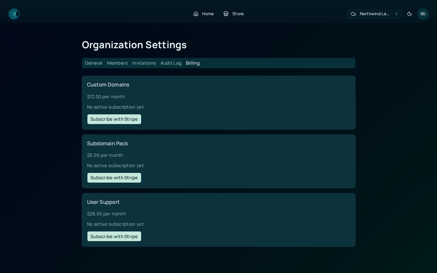Click the Home house icon
Screen dimensions: 437x273
point(196,14)
